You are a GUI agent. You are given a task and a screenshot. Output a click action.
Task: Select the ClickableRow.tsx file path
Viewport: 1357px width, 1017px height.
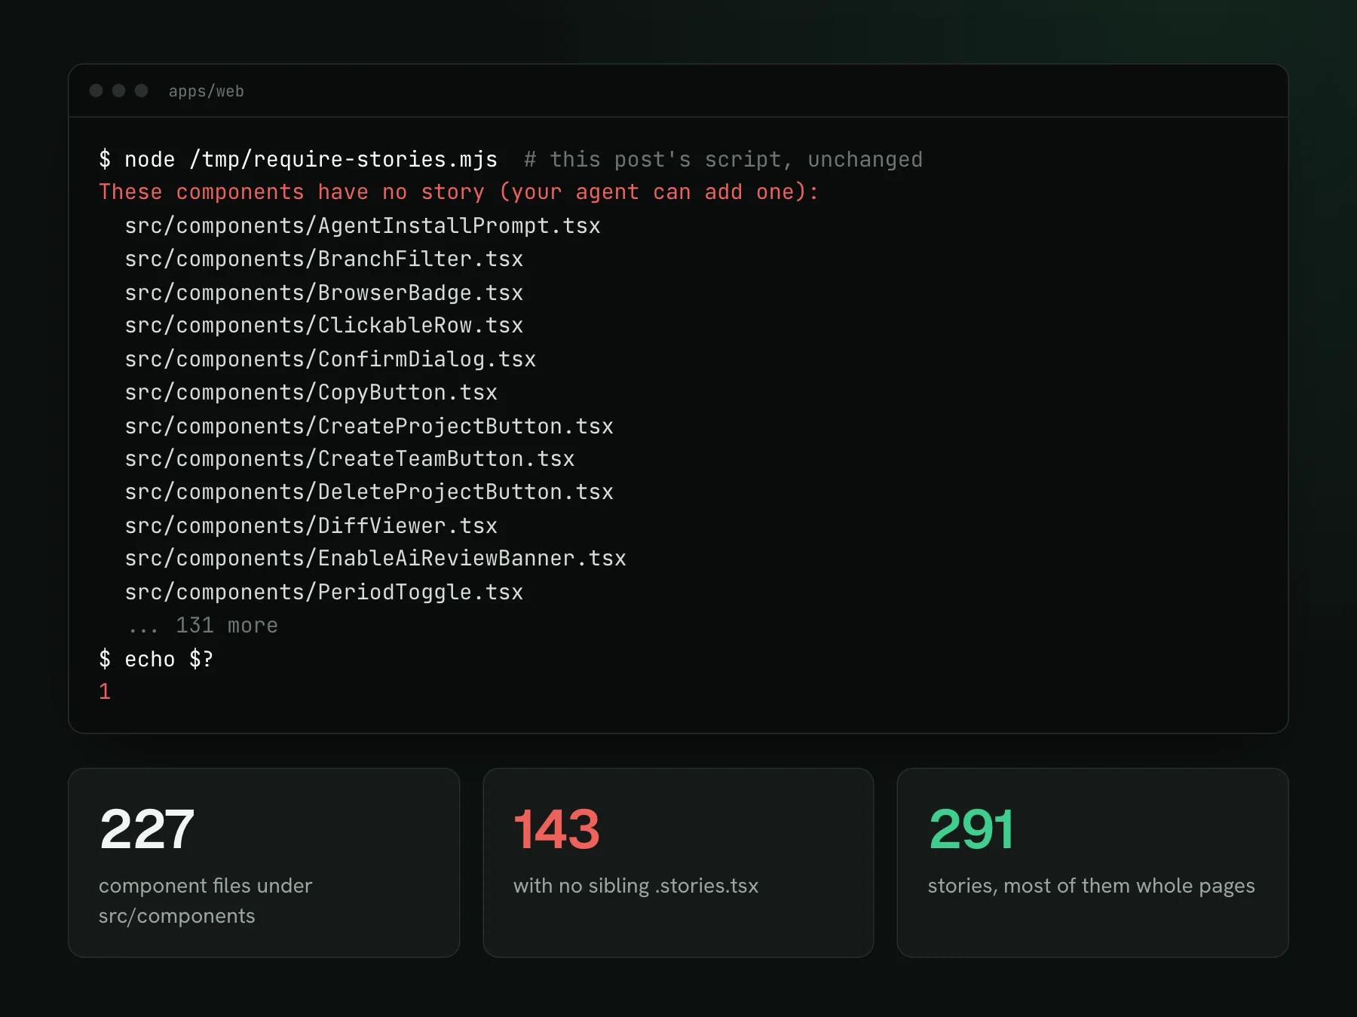pyautogui.click(x=323, y=325)
